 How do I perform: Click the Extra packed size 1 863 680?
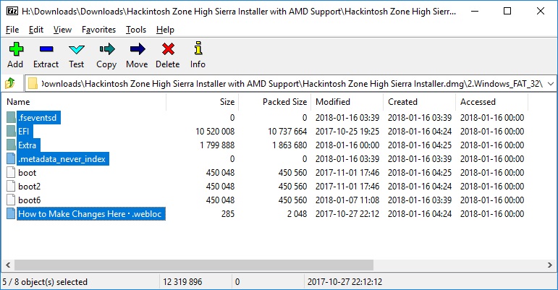coord(289,145)
